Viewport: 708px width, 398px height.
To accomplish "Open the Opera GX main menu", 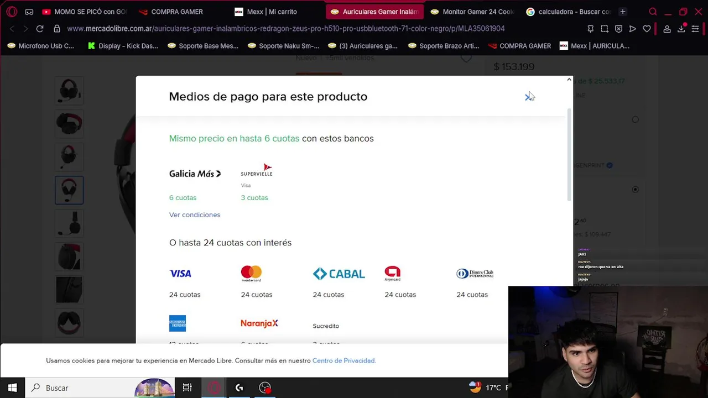I will pyautogui.click(x=12, y=12).
